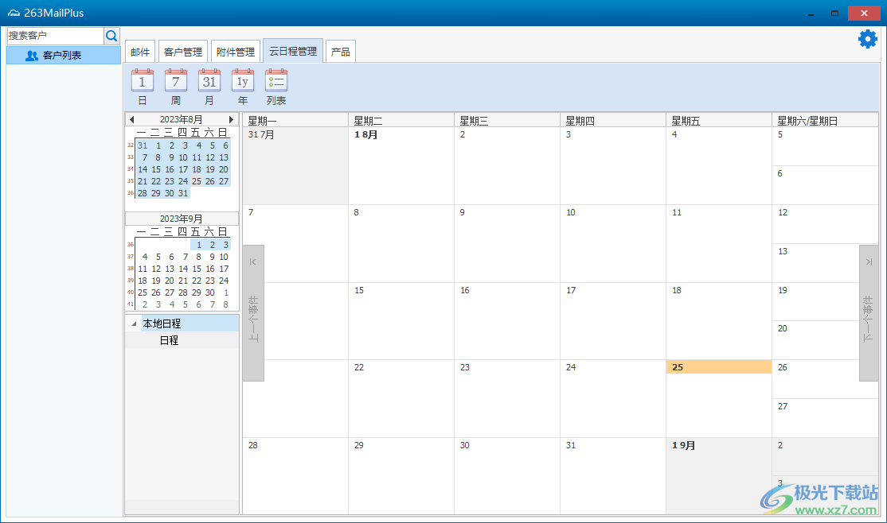The height and width of the screenshot is (523, 887).
Task: Show the schedule List view icon
Action: click(x=276, y=81)
